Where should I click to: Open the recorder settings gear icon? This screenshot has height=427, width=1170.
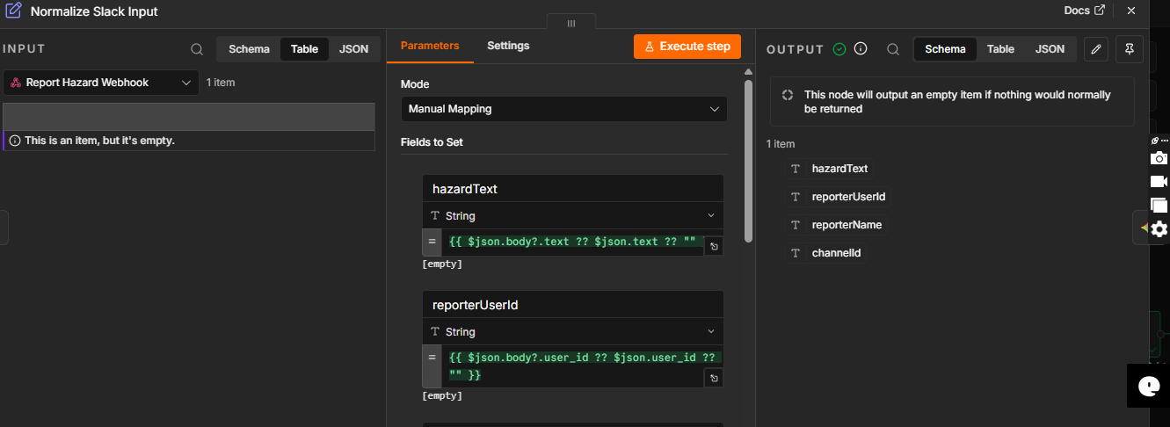click(x=1159, y=229)
